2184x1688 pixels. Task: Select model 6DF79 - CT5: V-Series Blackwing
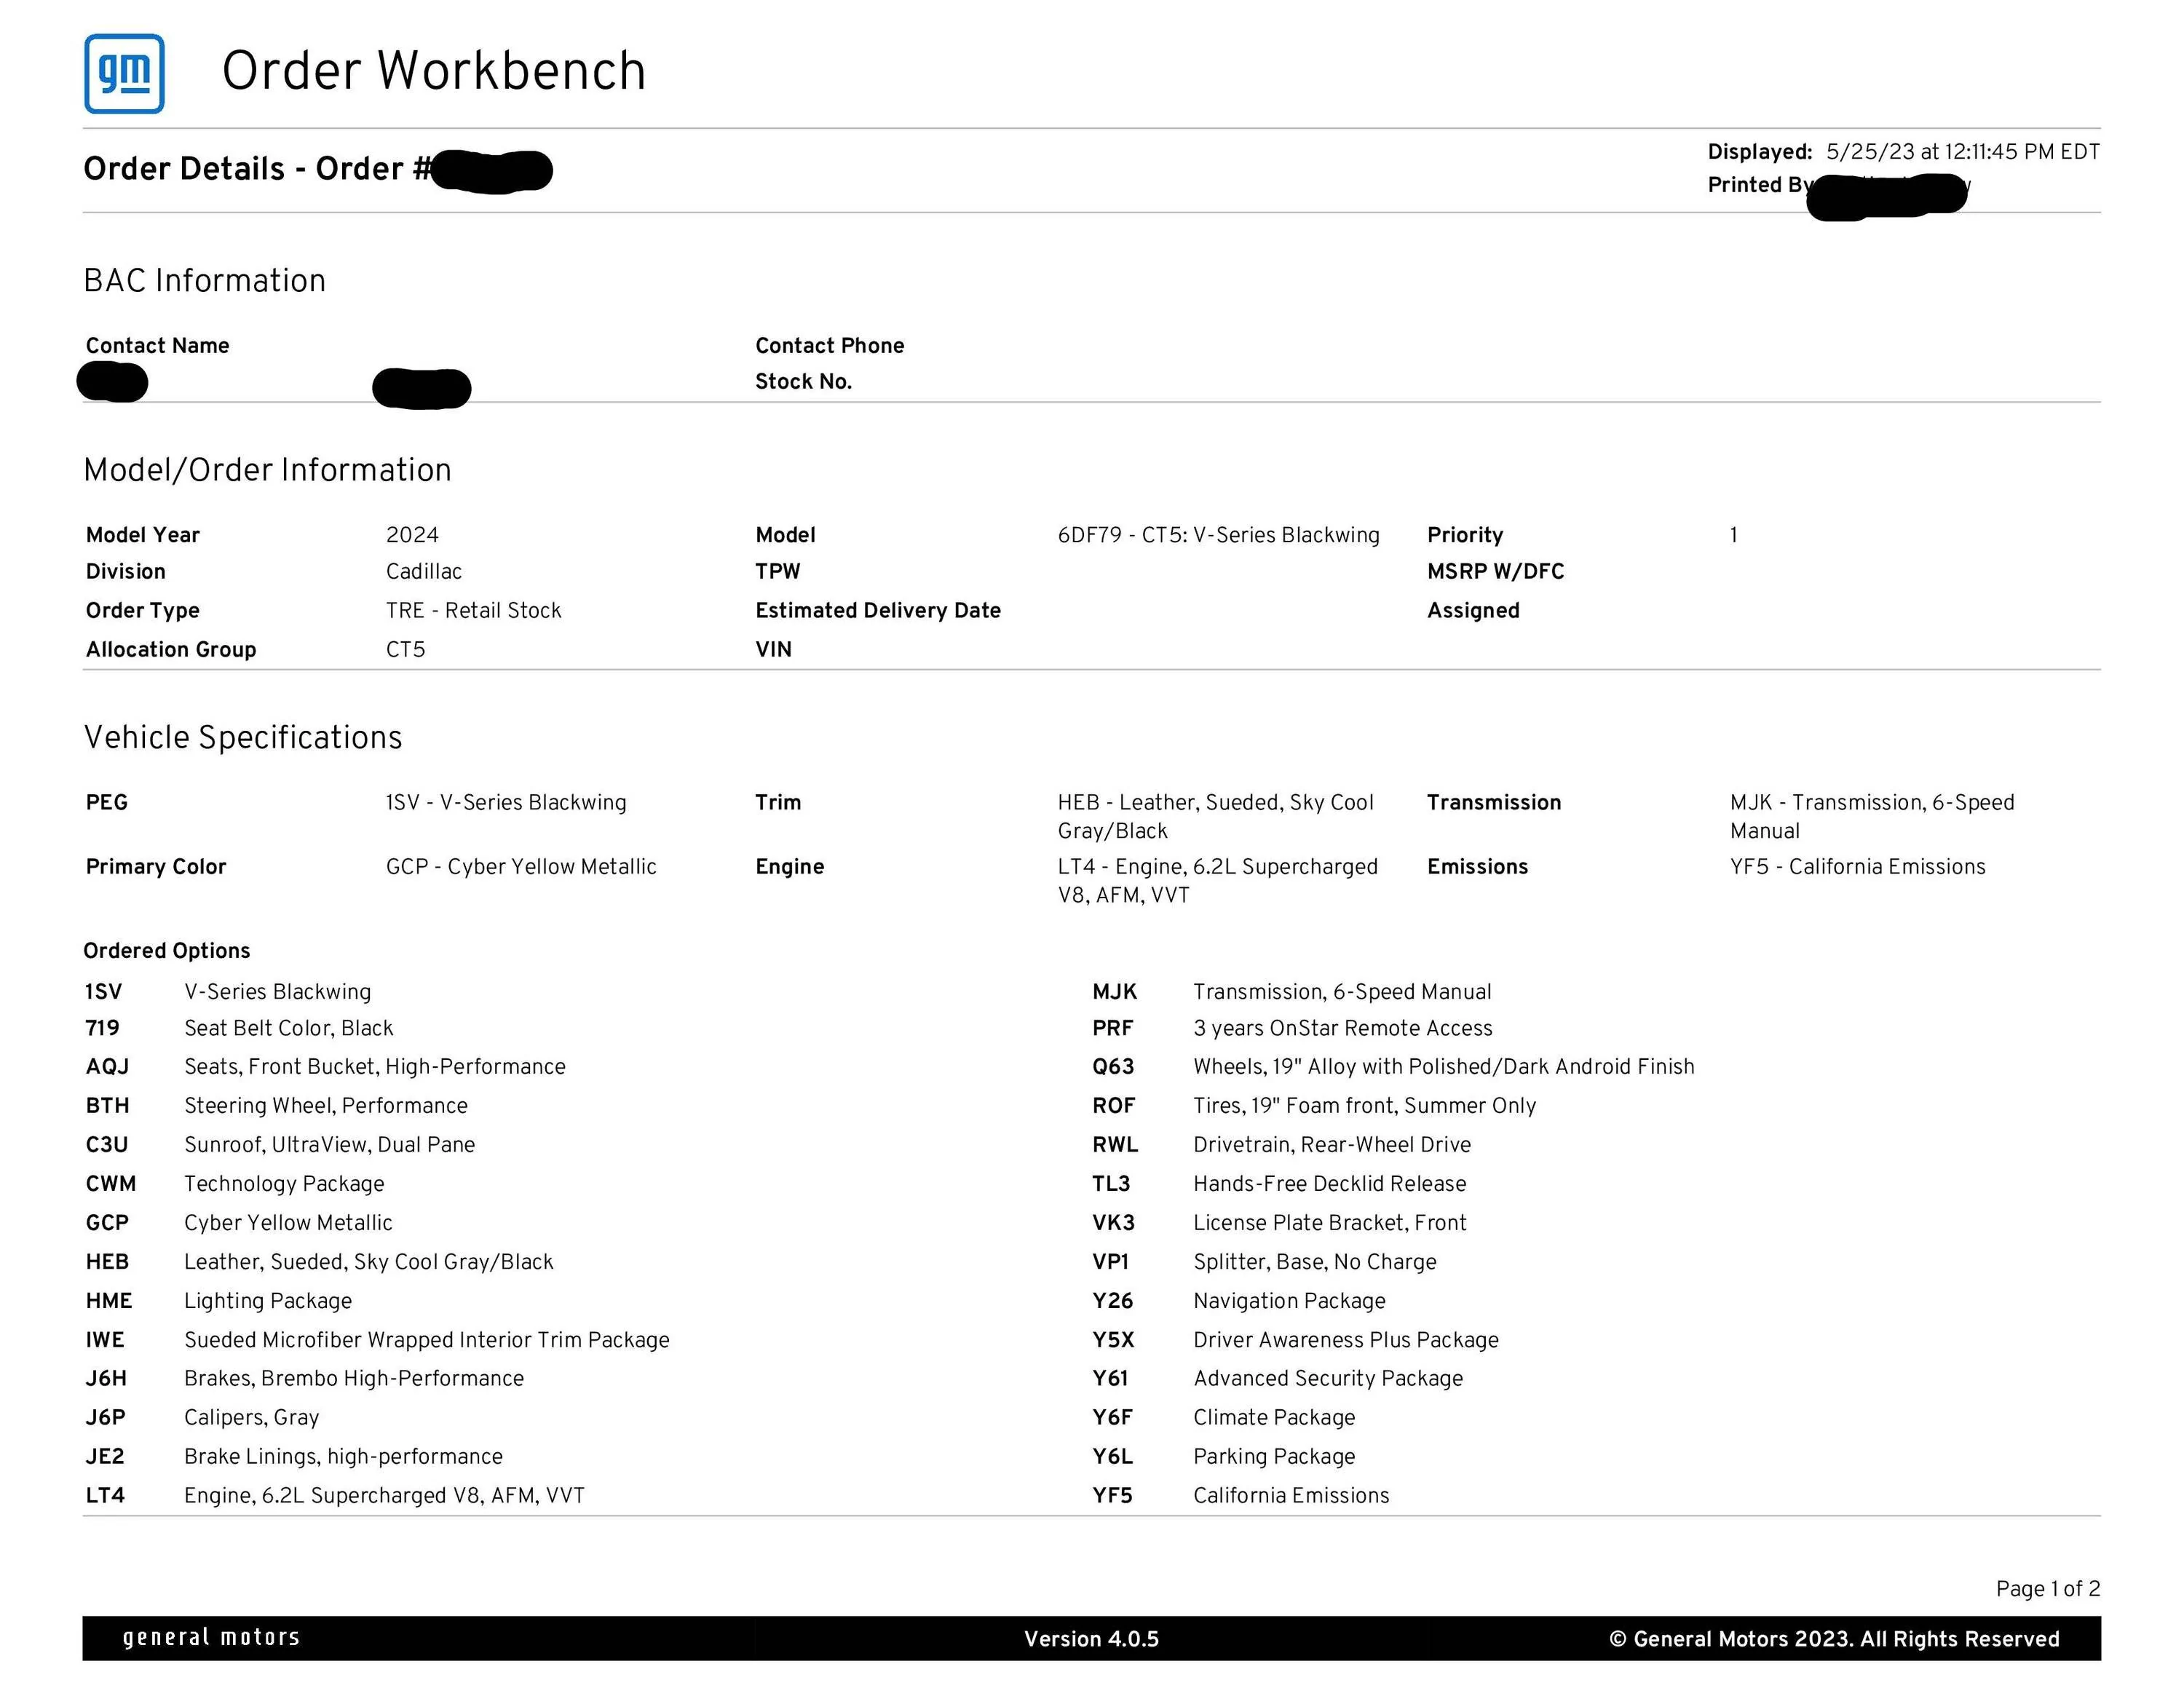(1219, 535)
